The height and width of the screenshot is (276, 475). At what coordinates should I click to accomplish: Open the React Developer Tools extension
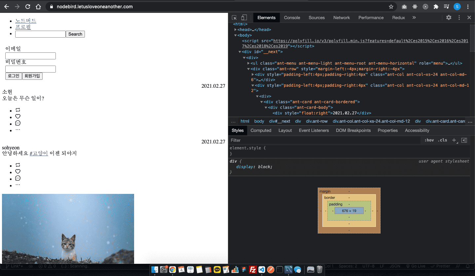(415, 7)
